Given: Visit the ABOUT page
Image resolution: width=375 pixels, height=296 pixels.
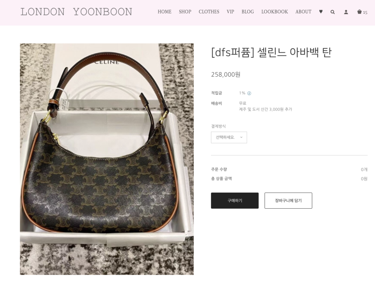Looking at the screenshot, I should [303, 12].
